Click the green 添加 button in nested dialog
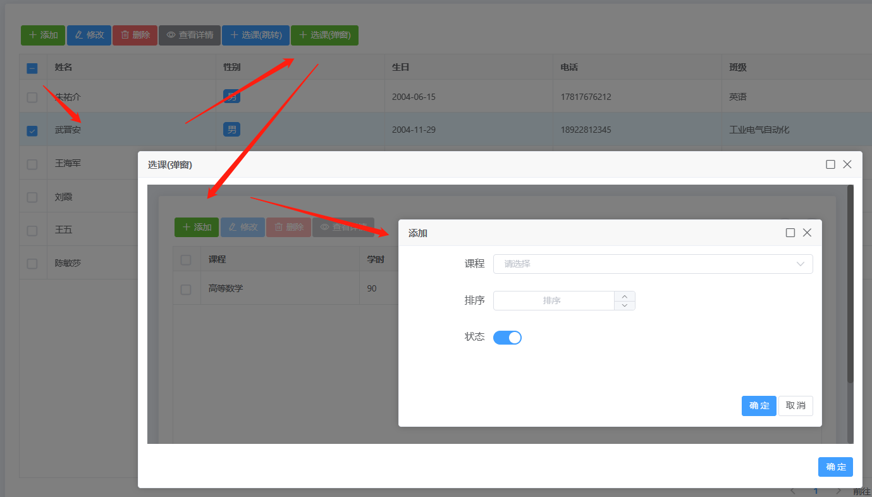Viewport: 872px width, 497px height. [x=197, y=227]
